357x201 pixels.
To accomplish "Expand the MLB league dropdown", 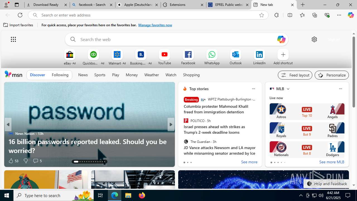I will pyautogui.click(x=288, y=89).
